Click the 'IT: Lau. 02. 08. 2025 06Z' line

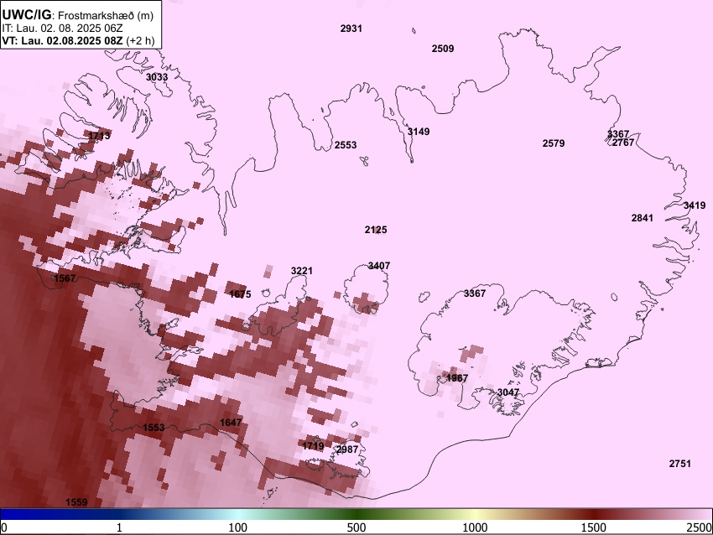(x=62, y=29)
